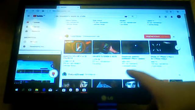Viewport: 195px width, 110px height.
Task: Click the taskbar search icon
Action: point(23,90)
